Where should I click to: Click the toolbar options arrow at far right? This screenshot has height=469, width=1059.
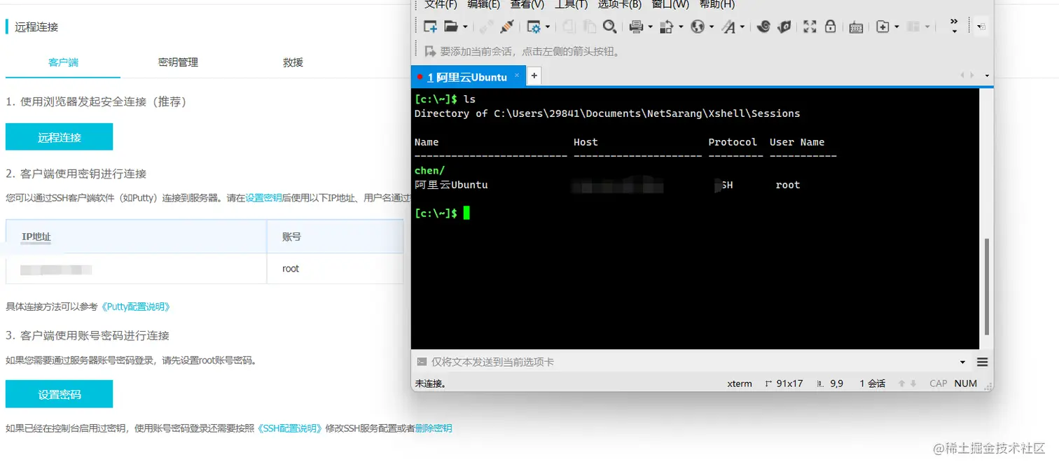point(981,27)
